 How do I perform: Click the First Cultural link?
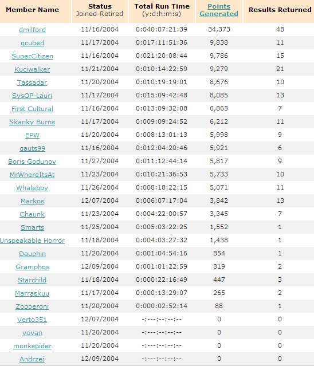[x=32, y=109]
